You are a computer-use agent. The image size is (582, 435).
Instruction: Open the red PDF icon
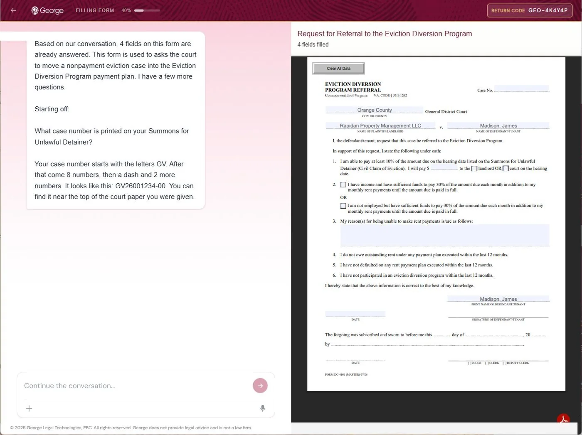tap(563, 419)
